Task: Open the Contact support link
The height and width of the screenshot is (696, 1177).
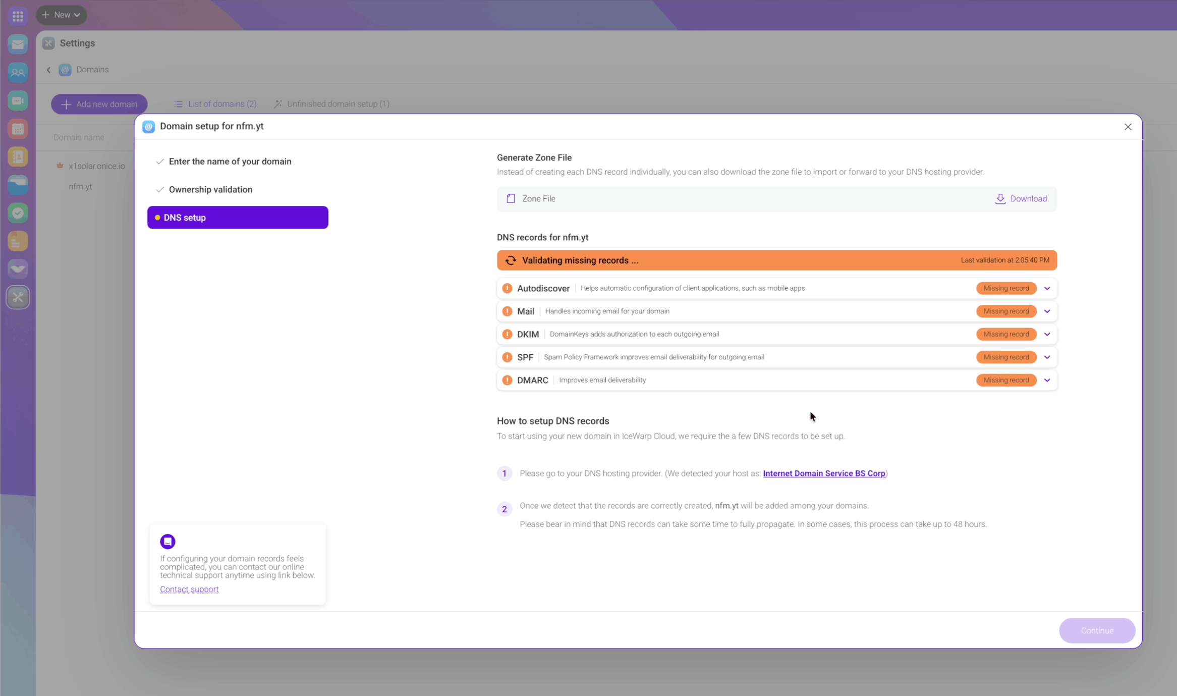Action: tap(189, 590)
